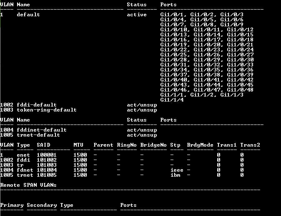Image resolution: width=281 pixels, height=216 pixels.
Task: Click the "token-ring-default" VLAN name
Action: tap(47, 110)
